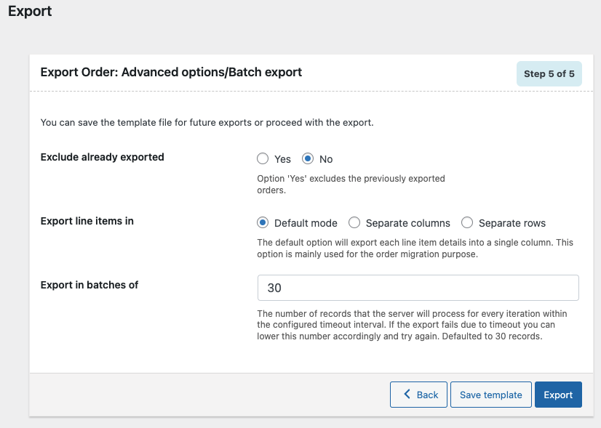Click the Export in batches of label
601x428 pixels.
click(89, 285)
